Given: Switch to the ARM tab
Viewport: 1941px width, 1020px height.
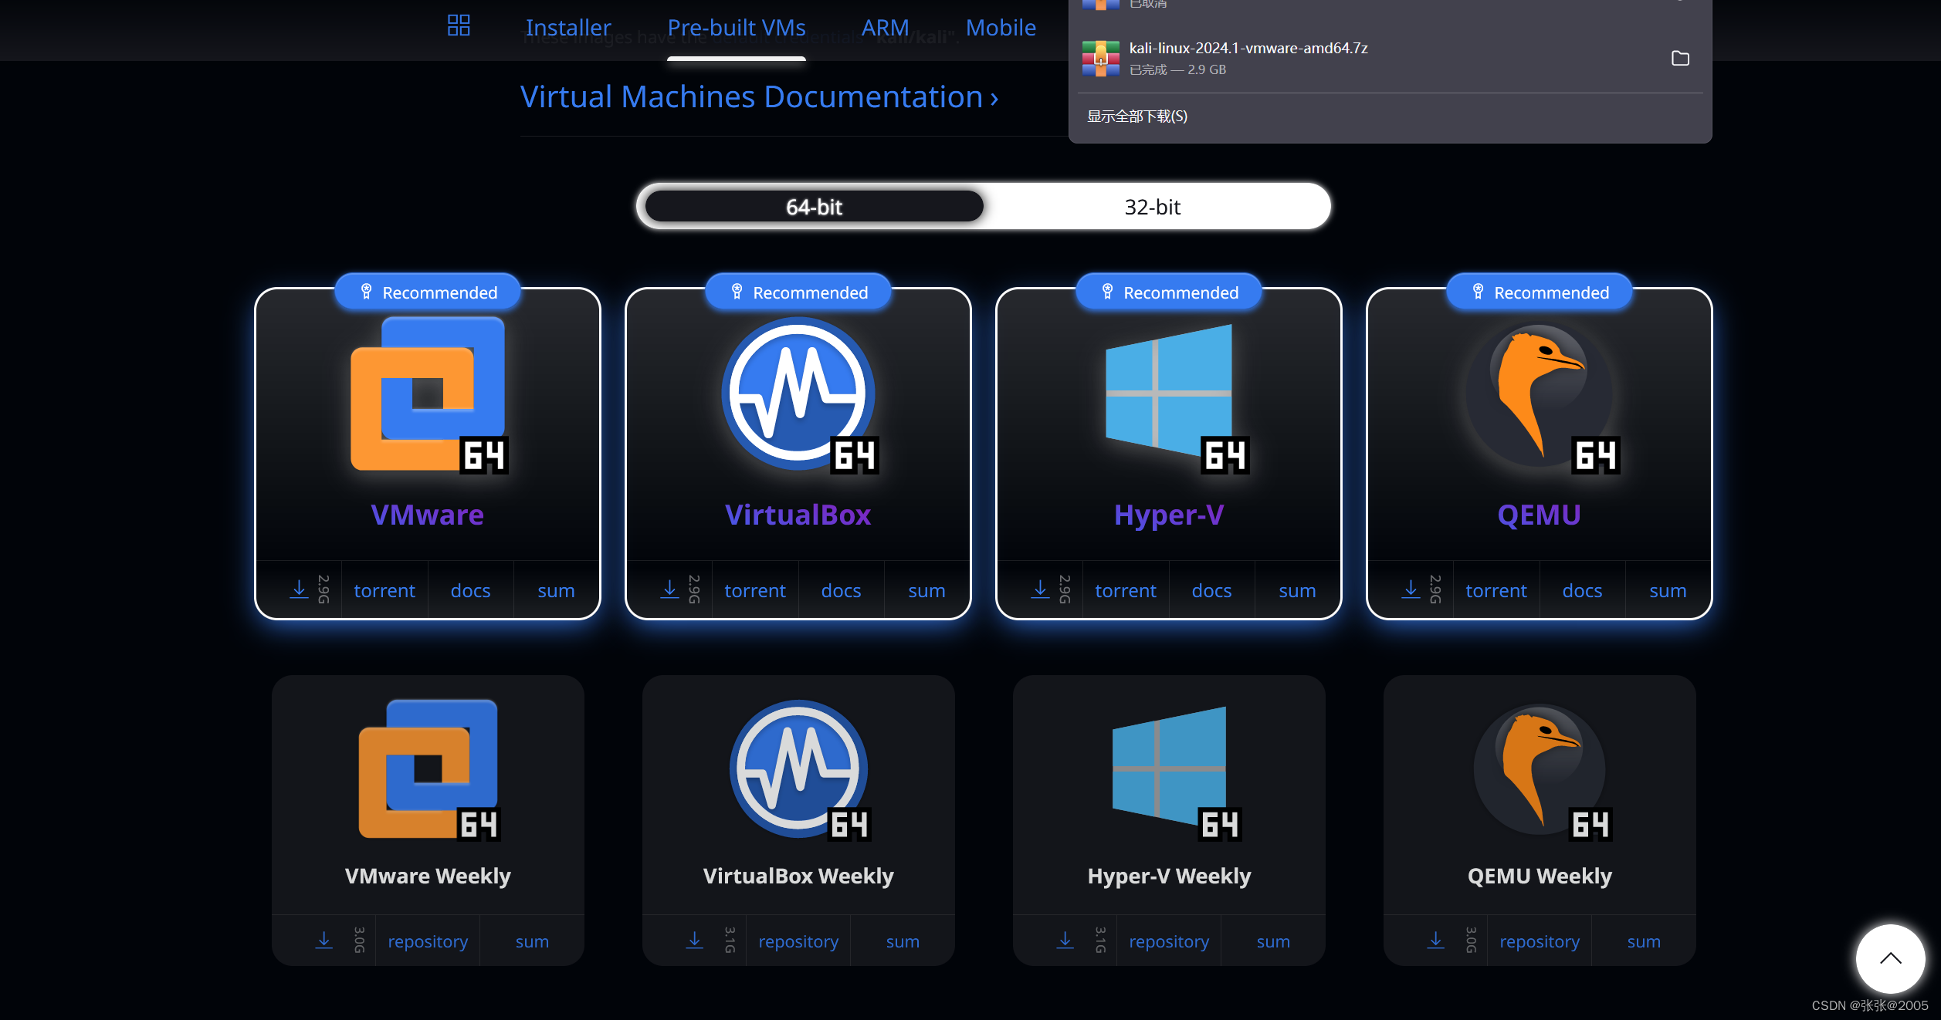Looking at the screenshot, I should click(885, 28).
